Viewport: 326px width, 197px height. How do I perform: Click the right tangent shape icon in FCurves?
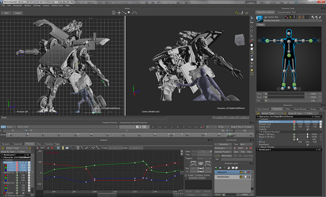208,163
